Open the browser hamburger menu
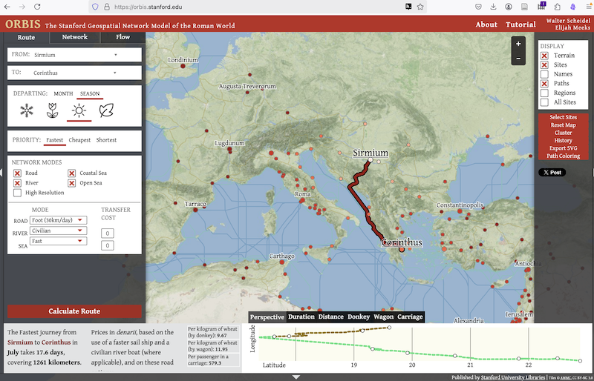Viewport: 594px width, 381px height. click(x=589, y=7)
